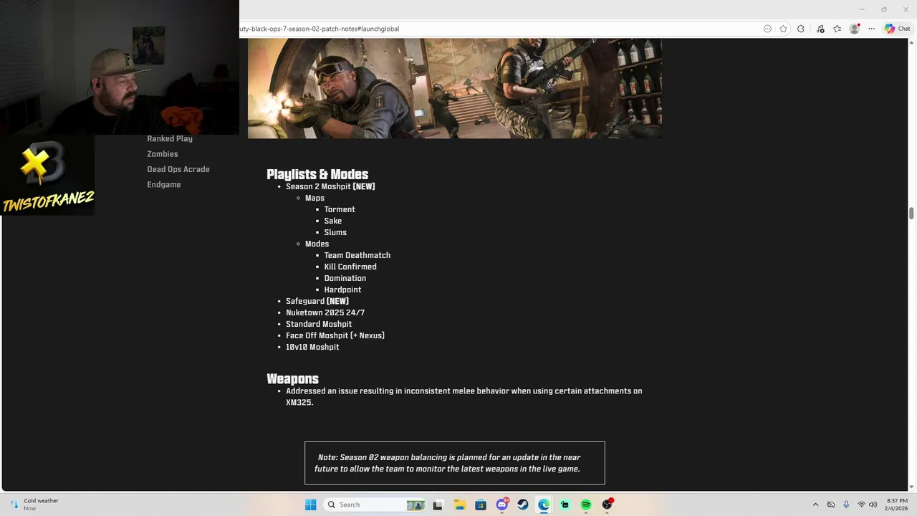This screenshot has width=917, height=516.
Task: Click the 'Sake' map entry
Action: pos(333,221)
